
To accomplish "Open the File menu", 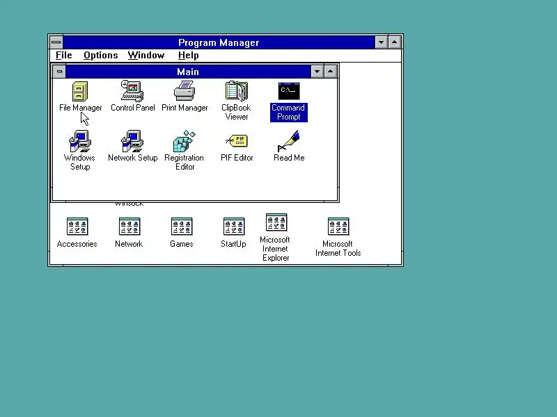I will [64, 56].
